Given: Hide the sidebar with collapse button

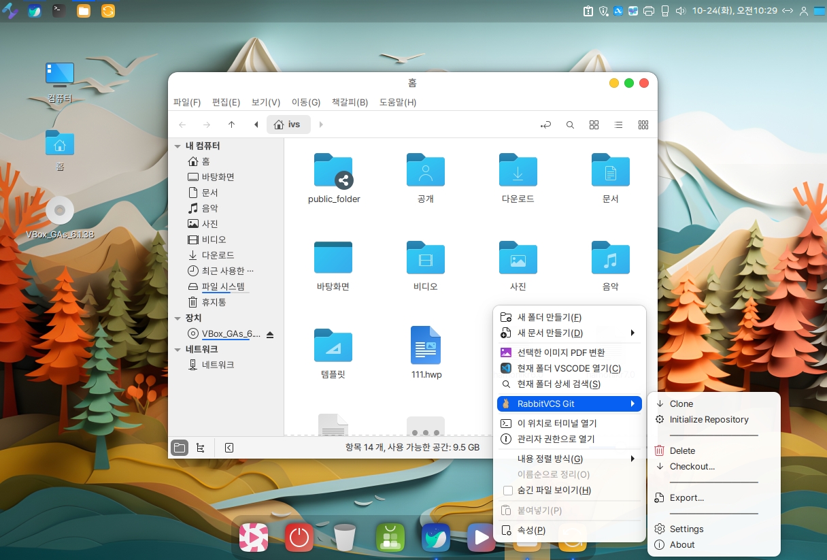Looking at the screenshot, I should pyautogui.click(x=229, y=448).
